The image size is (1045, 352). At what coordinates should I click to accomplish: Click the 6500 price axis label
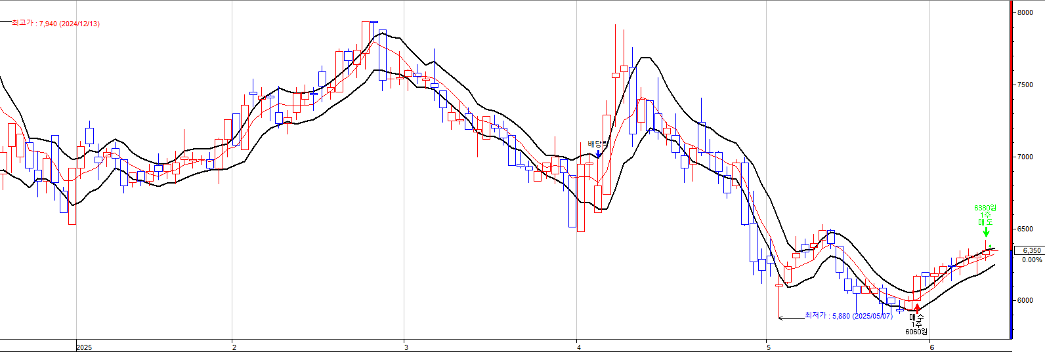pyautogui.click(x=1025, y=229)
